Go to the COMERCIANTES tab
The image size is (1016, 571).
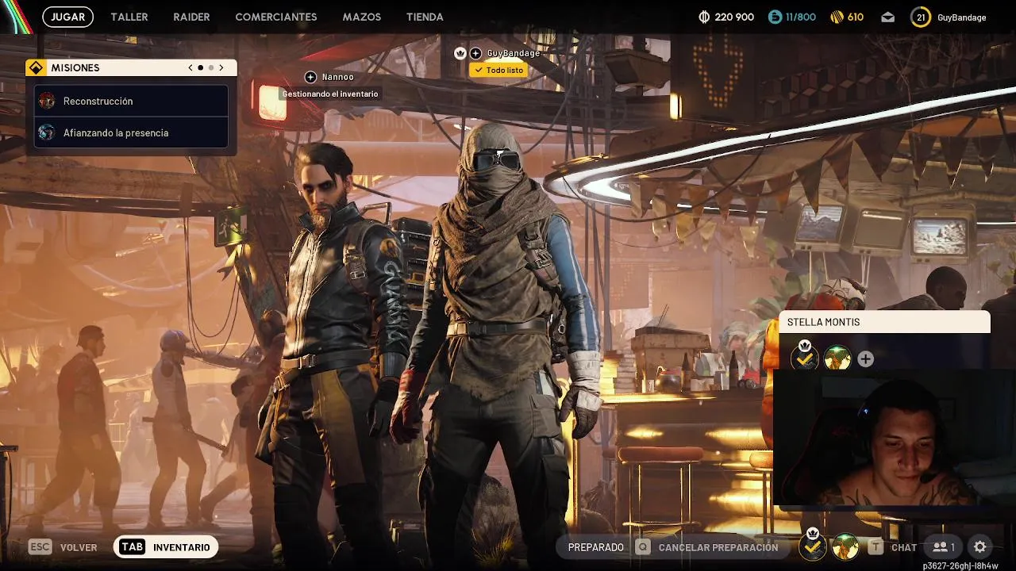click(x=276, y=17)
